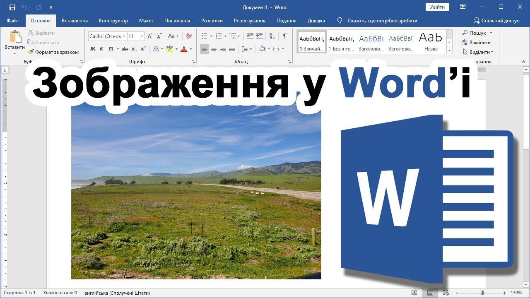Apply superscript formatting x²
530x298 pixels.
(x=143, y=49)
